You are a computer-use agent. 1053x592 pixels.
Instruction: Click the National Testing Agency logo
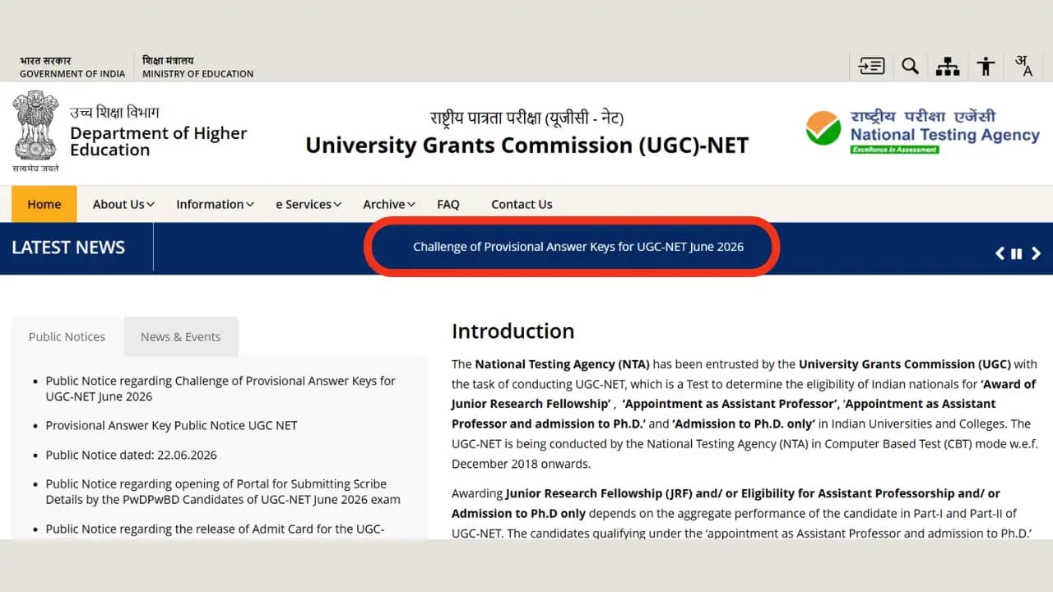click(x=922, y=131)
